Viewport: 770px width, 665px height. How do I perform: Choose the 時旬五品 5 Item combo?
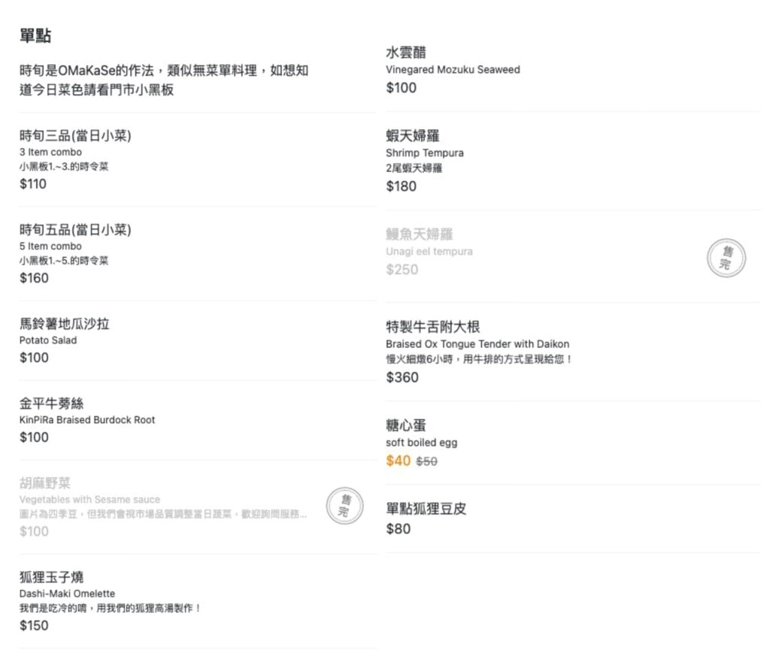[x=75, y=230]
